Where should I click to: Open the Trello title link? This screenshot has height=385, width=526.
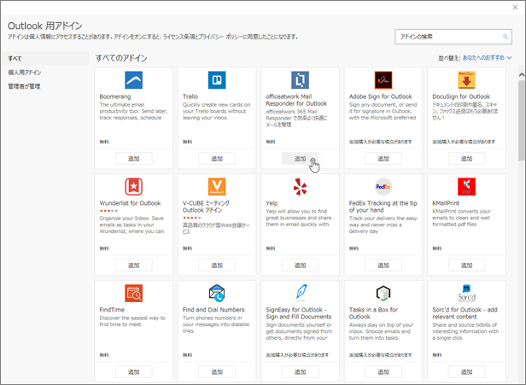pos(190,96)
